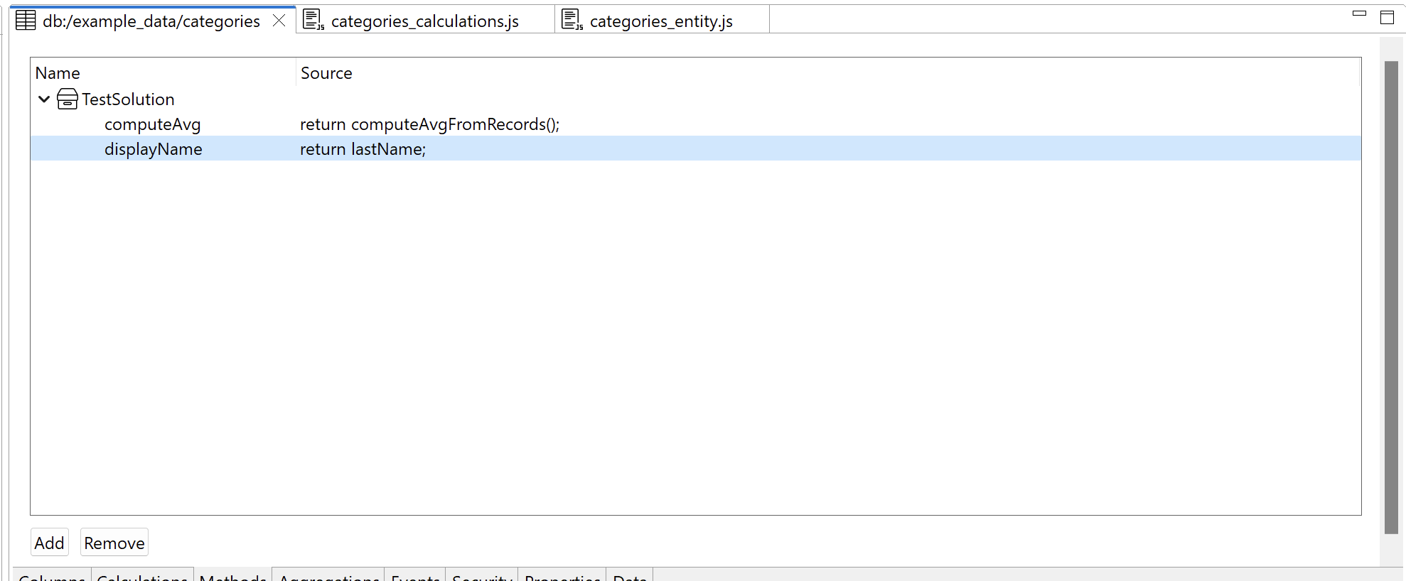Switch to the Data bottom tab

click(x=630, y=576)
